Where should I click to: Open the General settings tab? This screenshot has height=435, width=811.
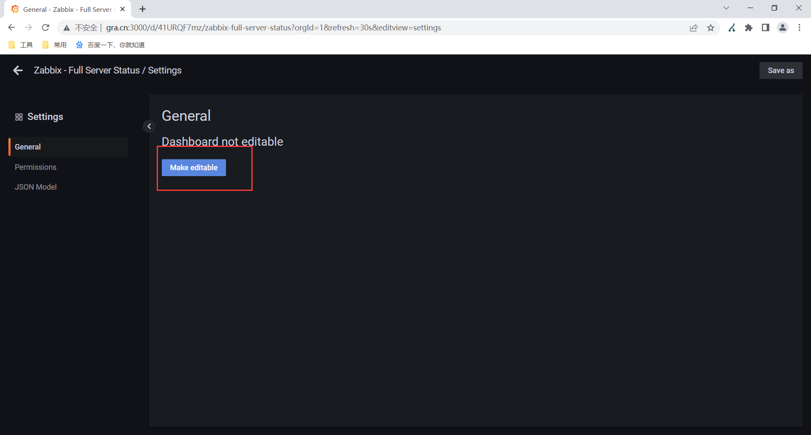tap(68, 147)
